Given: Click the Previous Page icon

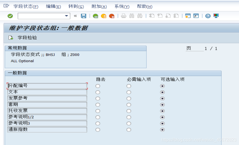Looking at the screenshot, I should (x=160, y=16).
